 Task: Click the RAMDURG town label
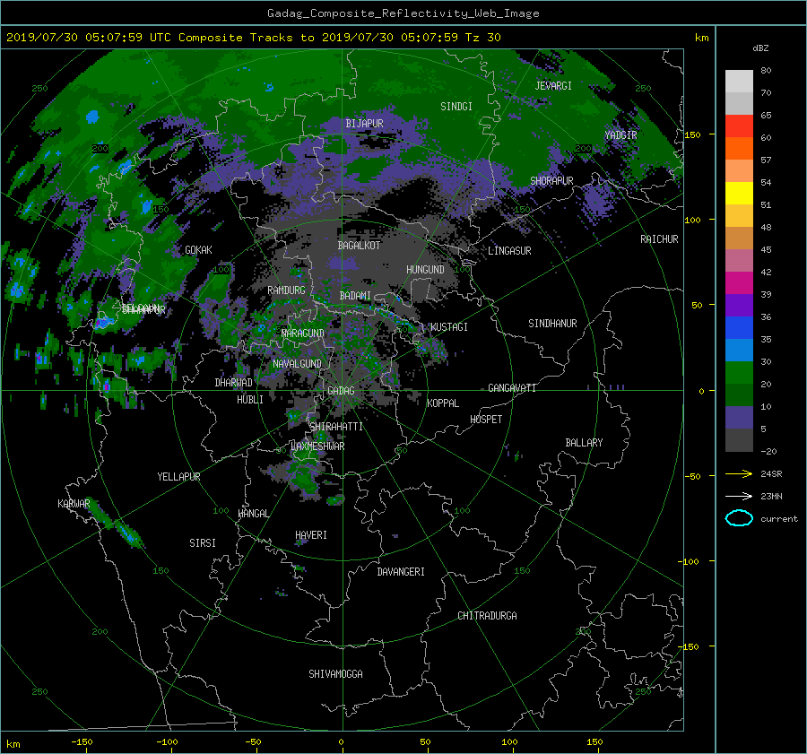coord(286,290)
